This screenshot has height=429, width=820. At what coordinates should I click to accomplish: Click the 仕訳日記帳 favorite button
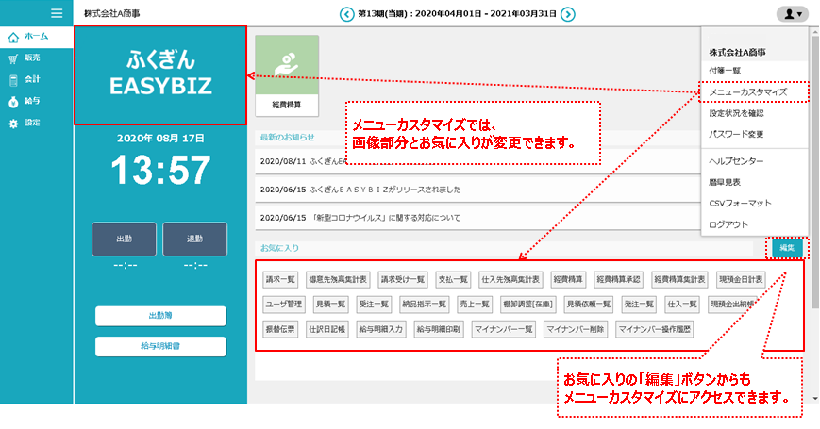pyautogui.click(x=326, y=329)
